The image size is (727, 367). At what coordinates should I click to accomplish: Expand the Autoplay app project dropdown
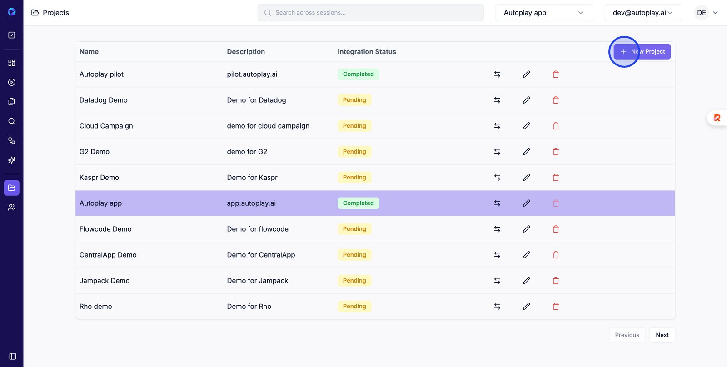[543, 13]
